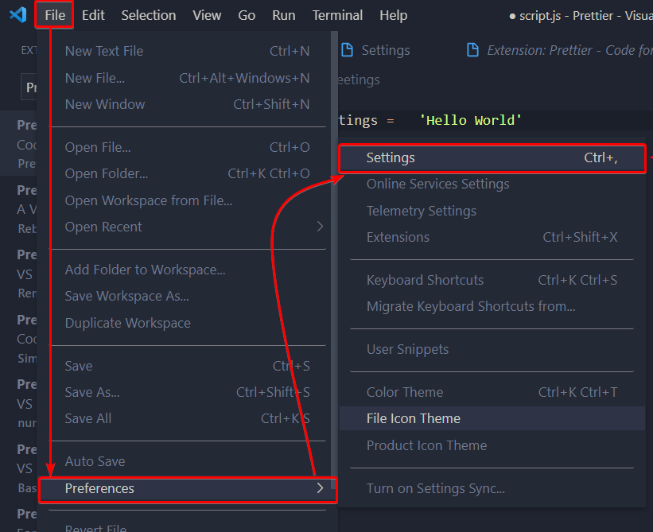
Task: Select Open Folder... menu entry
Action: click(x=188, y=173)
